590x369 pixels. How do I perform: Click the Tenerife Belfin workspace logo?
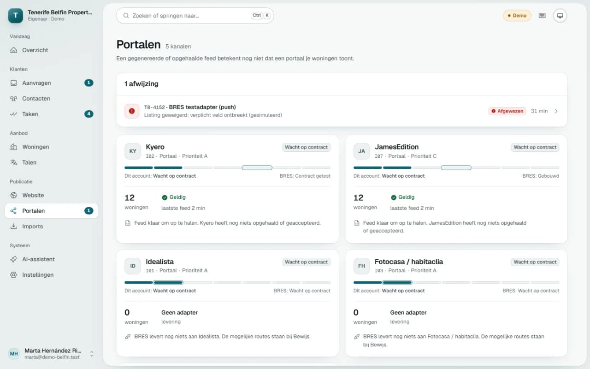click(x=16, y=16)
